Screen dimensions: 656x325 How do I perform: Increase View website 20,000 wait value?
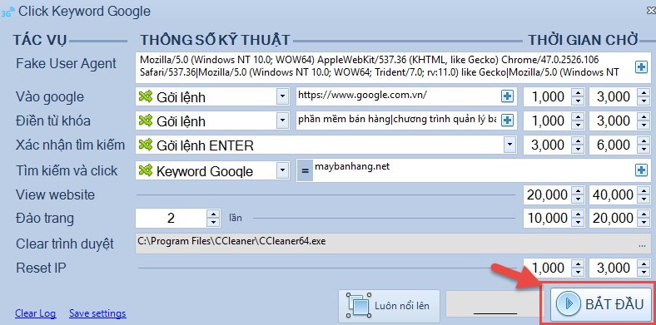578,190
